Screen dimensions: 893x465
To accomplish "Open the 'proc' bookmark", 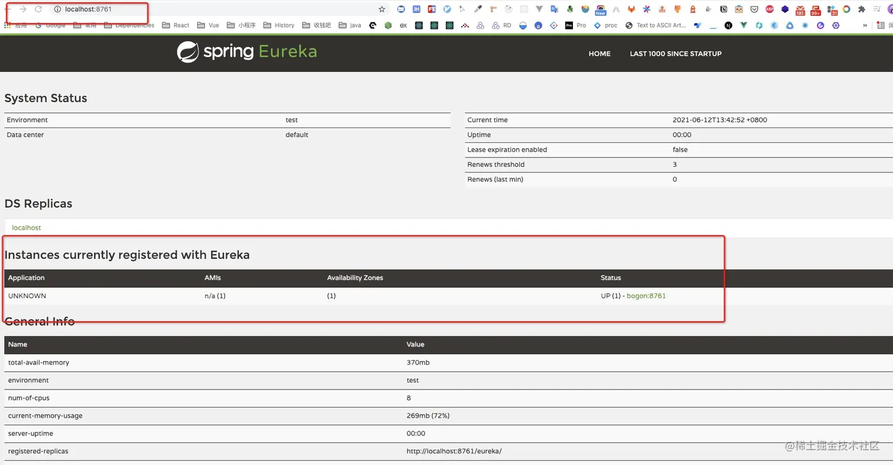I will click(x=606, y=25).
